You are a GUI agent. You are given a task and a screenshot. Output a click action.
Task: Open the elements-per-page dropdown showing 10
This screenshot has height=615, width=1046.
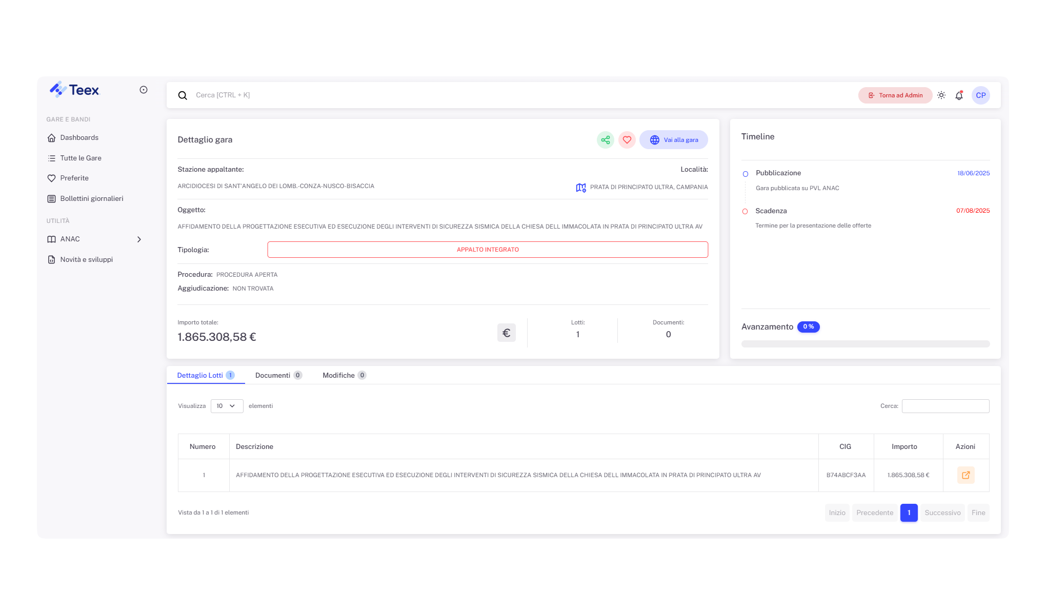coord(226,406)
